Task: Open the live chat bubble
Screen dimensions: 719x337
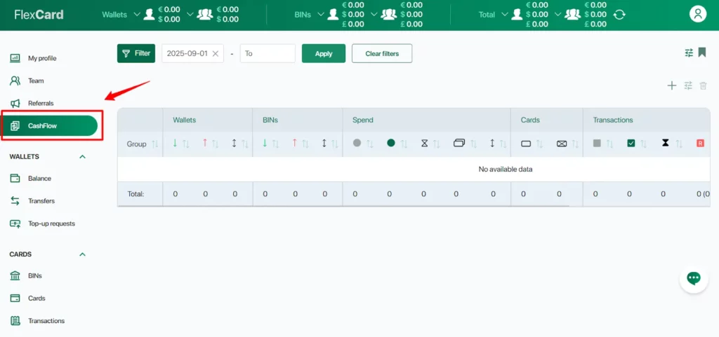Action: pyautogui.click(x=694, y=278)
